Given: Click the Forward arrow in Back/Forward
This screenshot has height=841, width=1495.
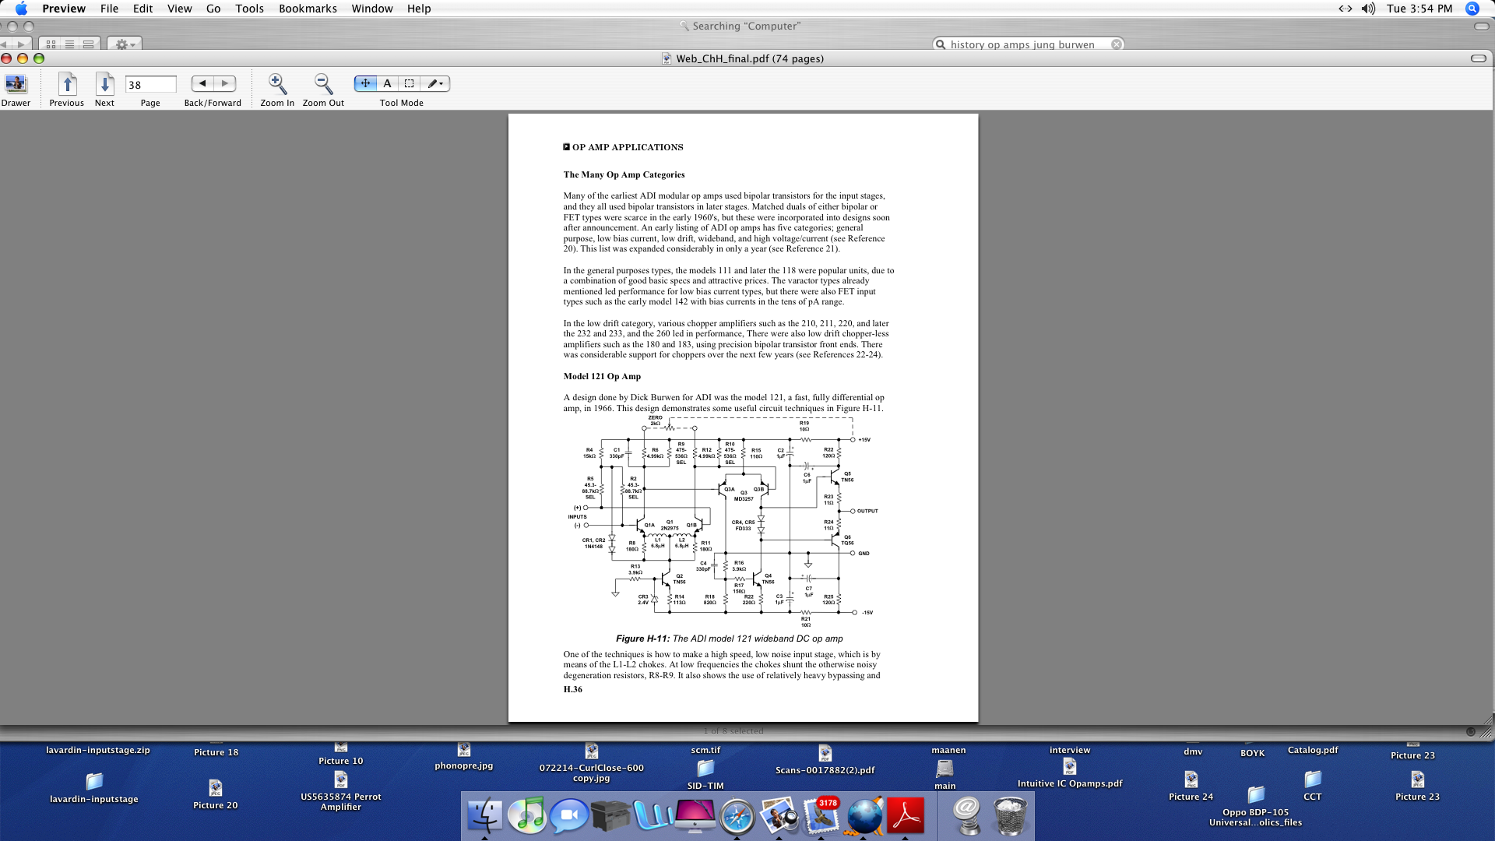Looking at the screenshot, I should click(x=225, y=83).
